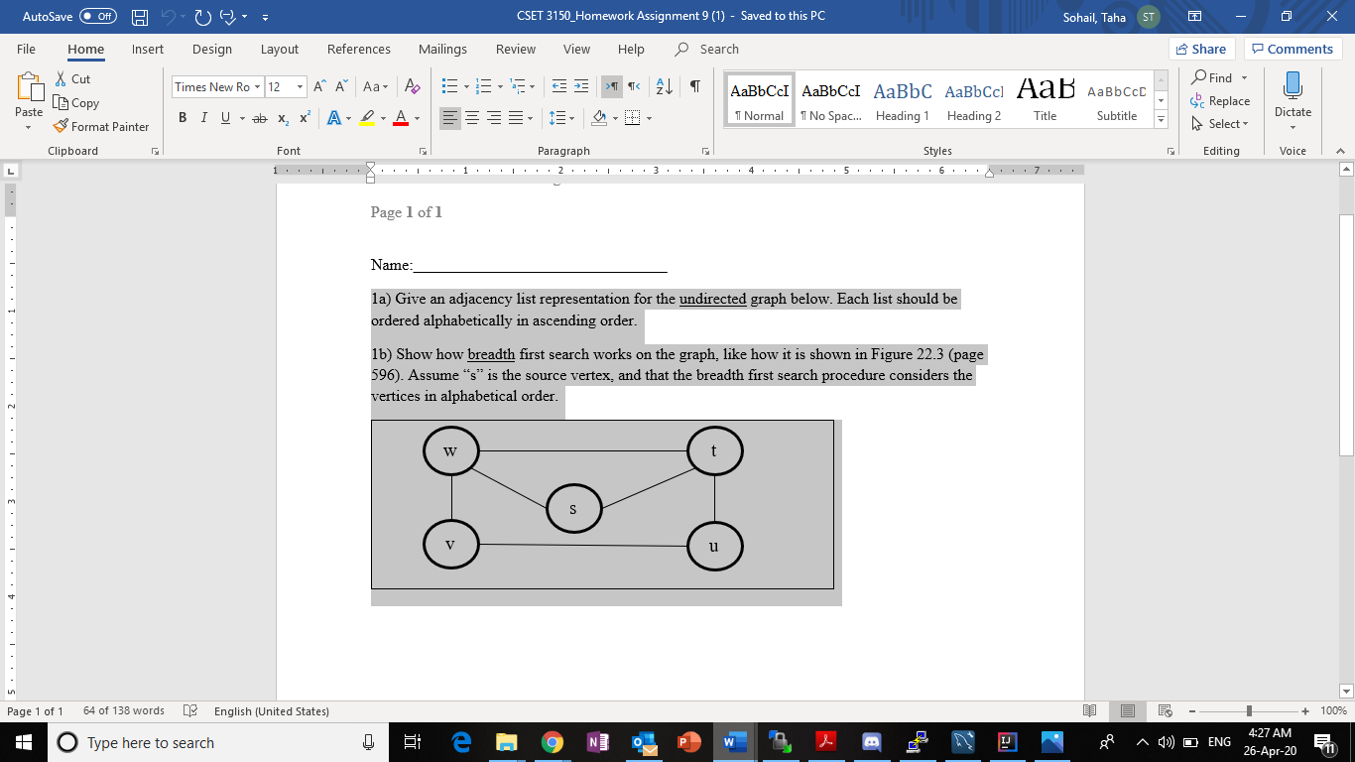Open the Mailings tab
This screenshot has height=762, width=1355.
(442, 49)
